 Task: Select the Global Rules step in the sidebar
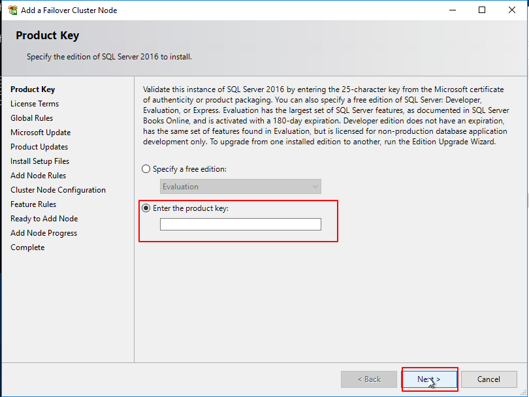(32, 118)
